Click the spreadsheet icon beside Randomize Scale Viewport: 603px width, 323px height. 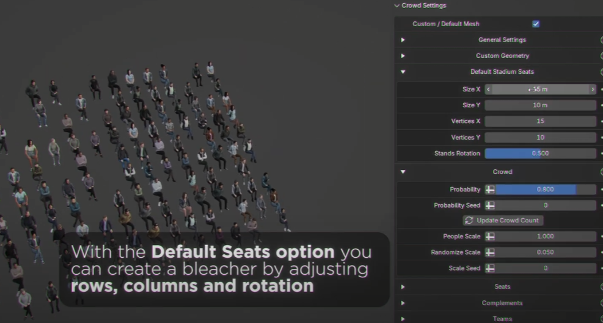(490, 252)
